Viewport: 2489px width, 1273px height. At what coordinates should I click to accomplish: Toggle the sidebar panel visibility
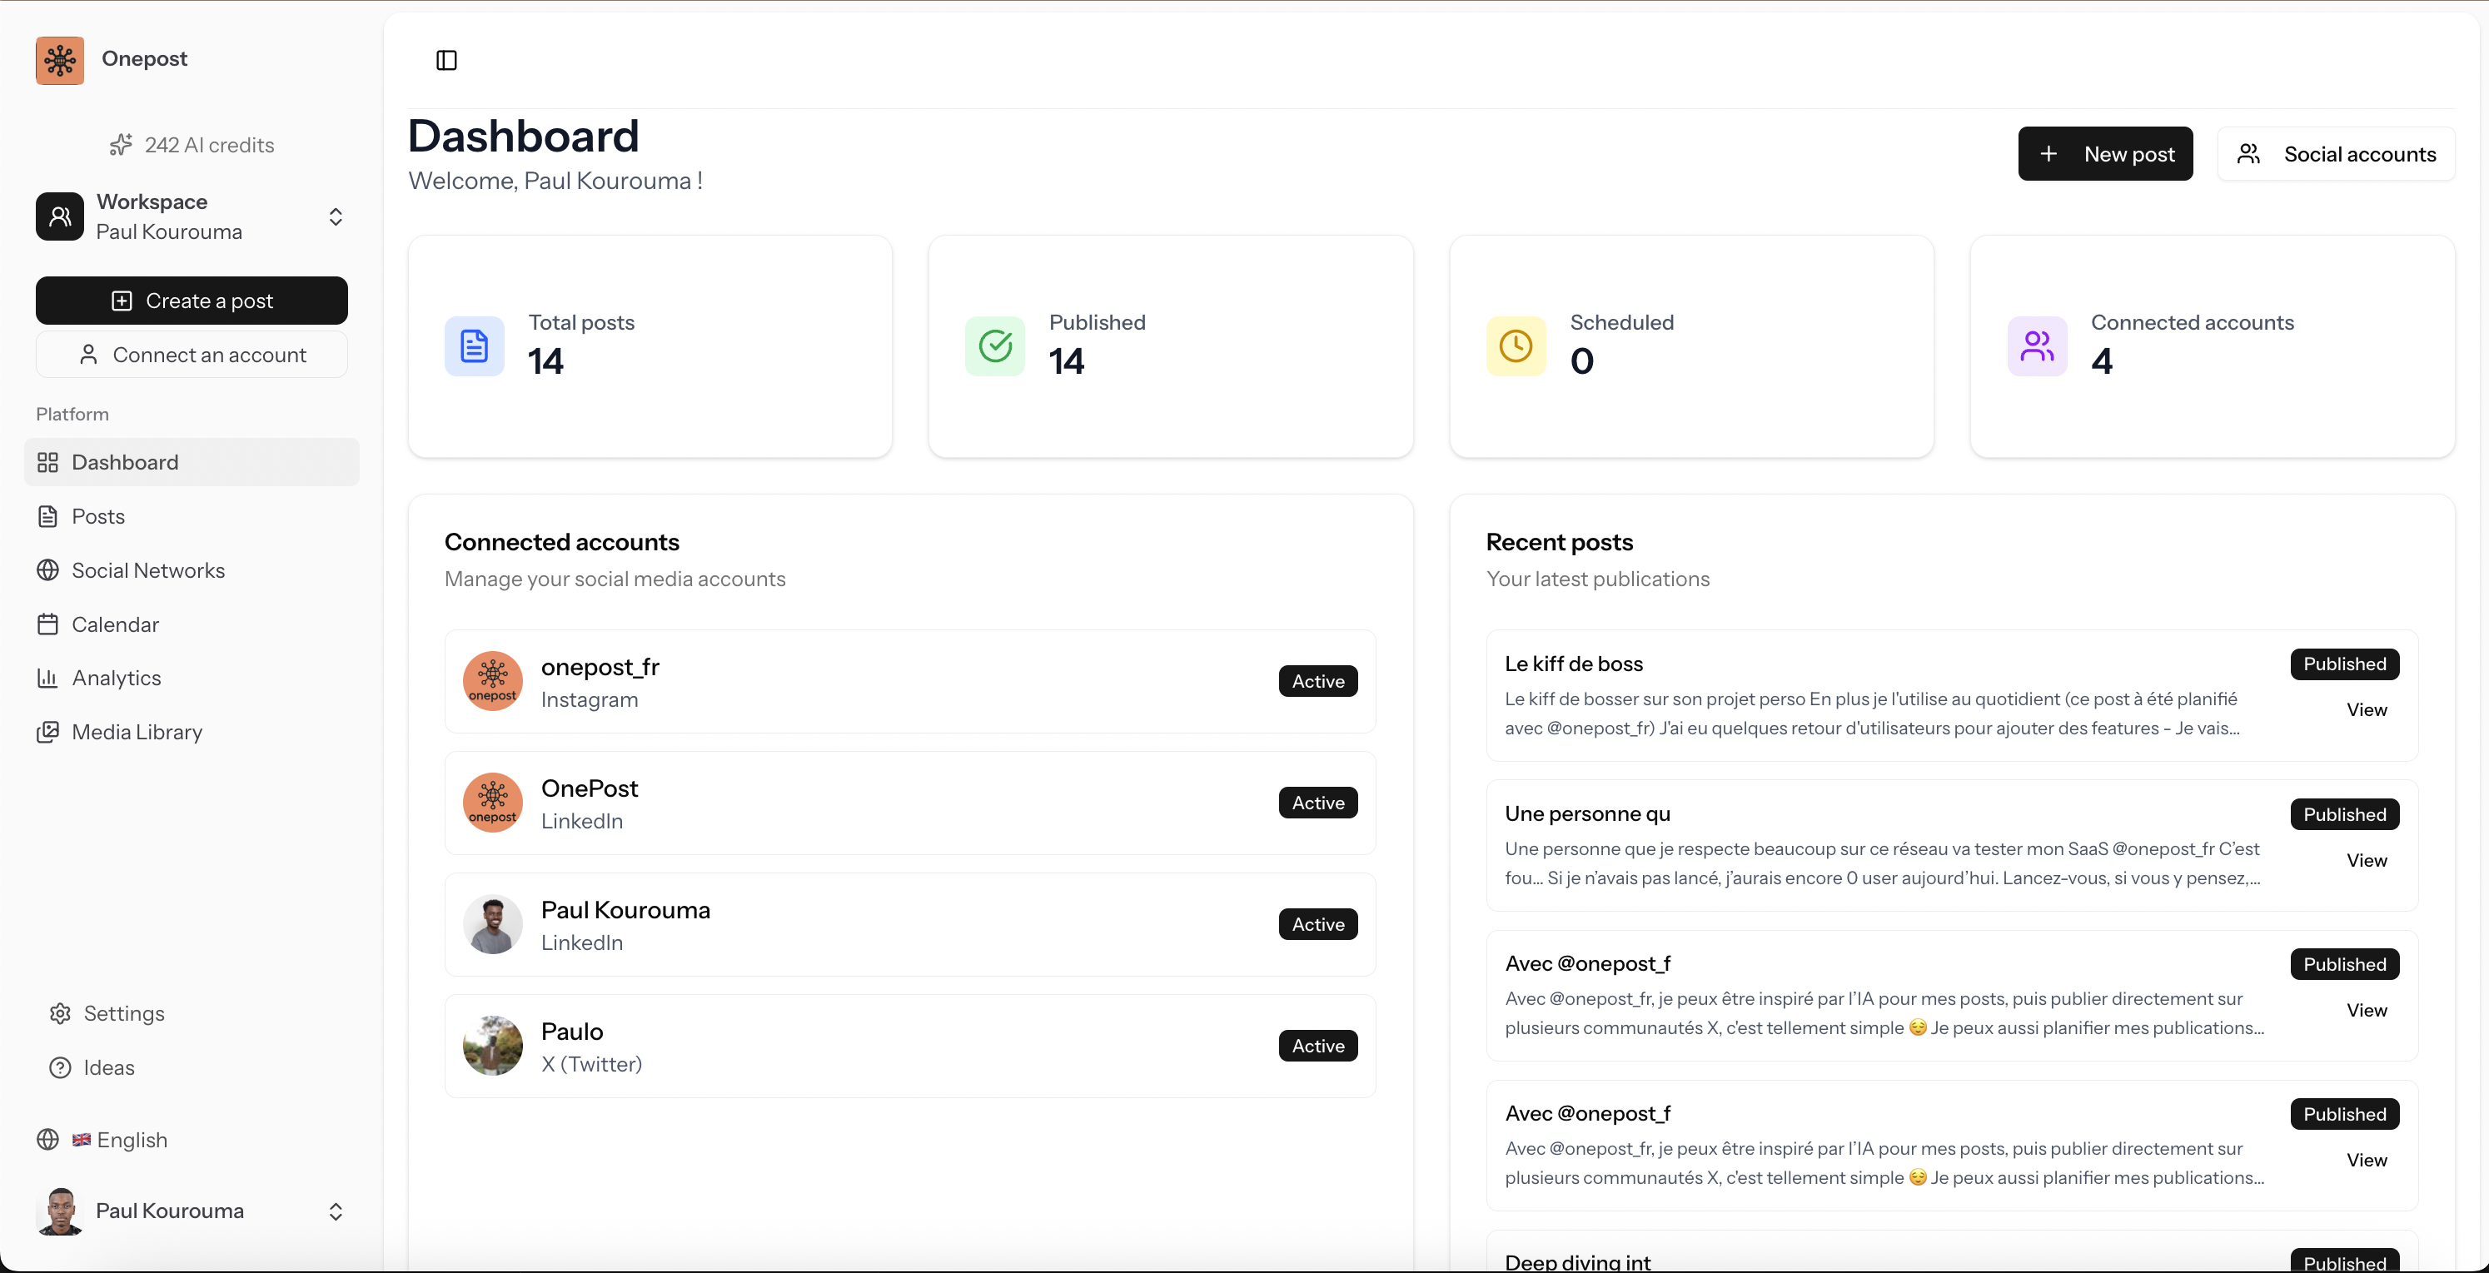coord(446,60)
